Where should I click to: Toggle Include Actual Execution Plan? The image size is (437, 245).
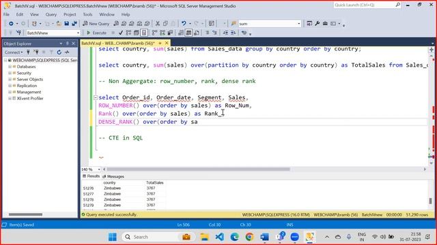point(155,33)
